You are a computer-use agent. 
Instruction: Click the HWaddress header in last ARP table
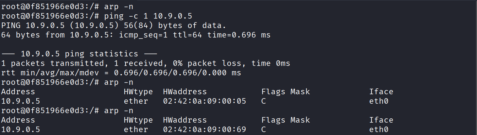[x=185, y=120]
